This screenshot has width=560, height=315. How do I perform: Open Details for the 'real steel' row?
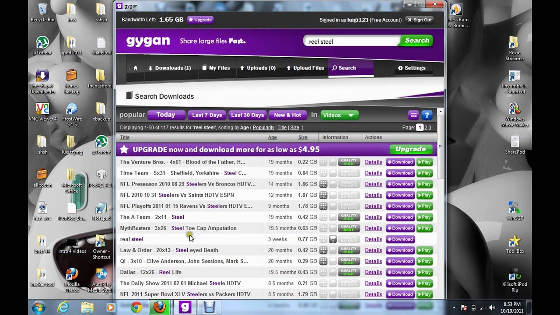point(373,239)
